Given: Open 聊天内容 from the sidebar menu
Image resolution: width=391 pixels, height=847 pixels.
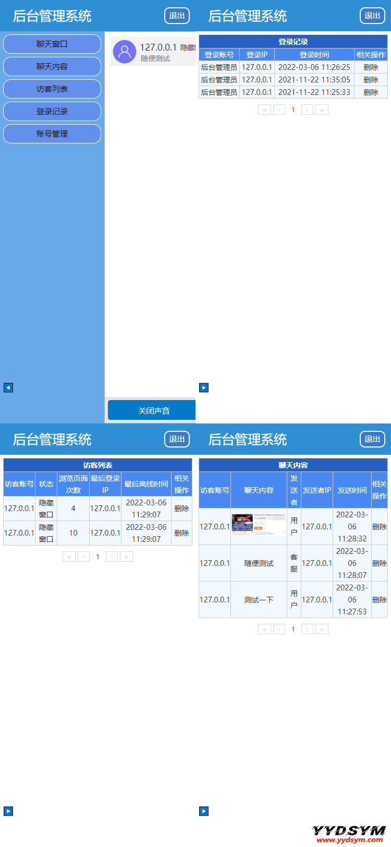Looking at the screenshot, I should point(52,66).
